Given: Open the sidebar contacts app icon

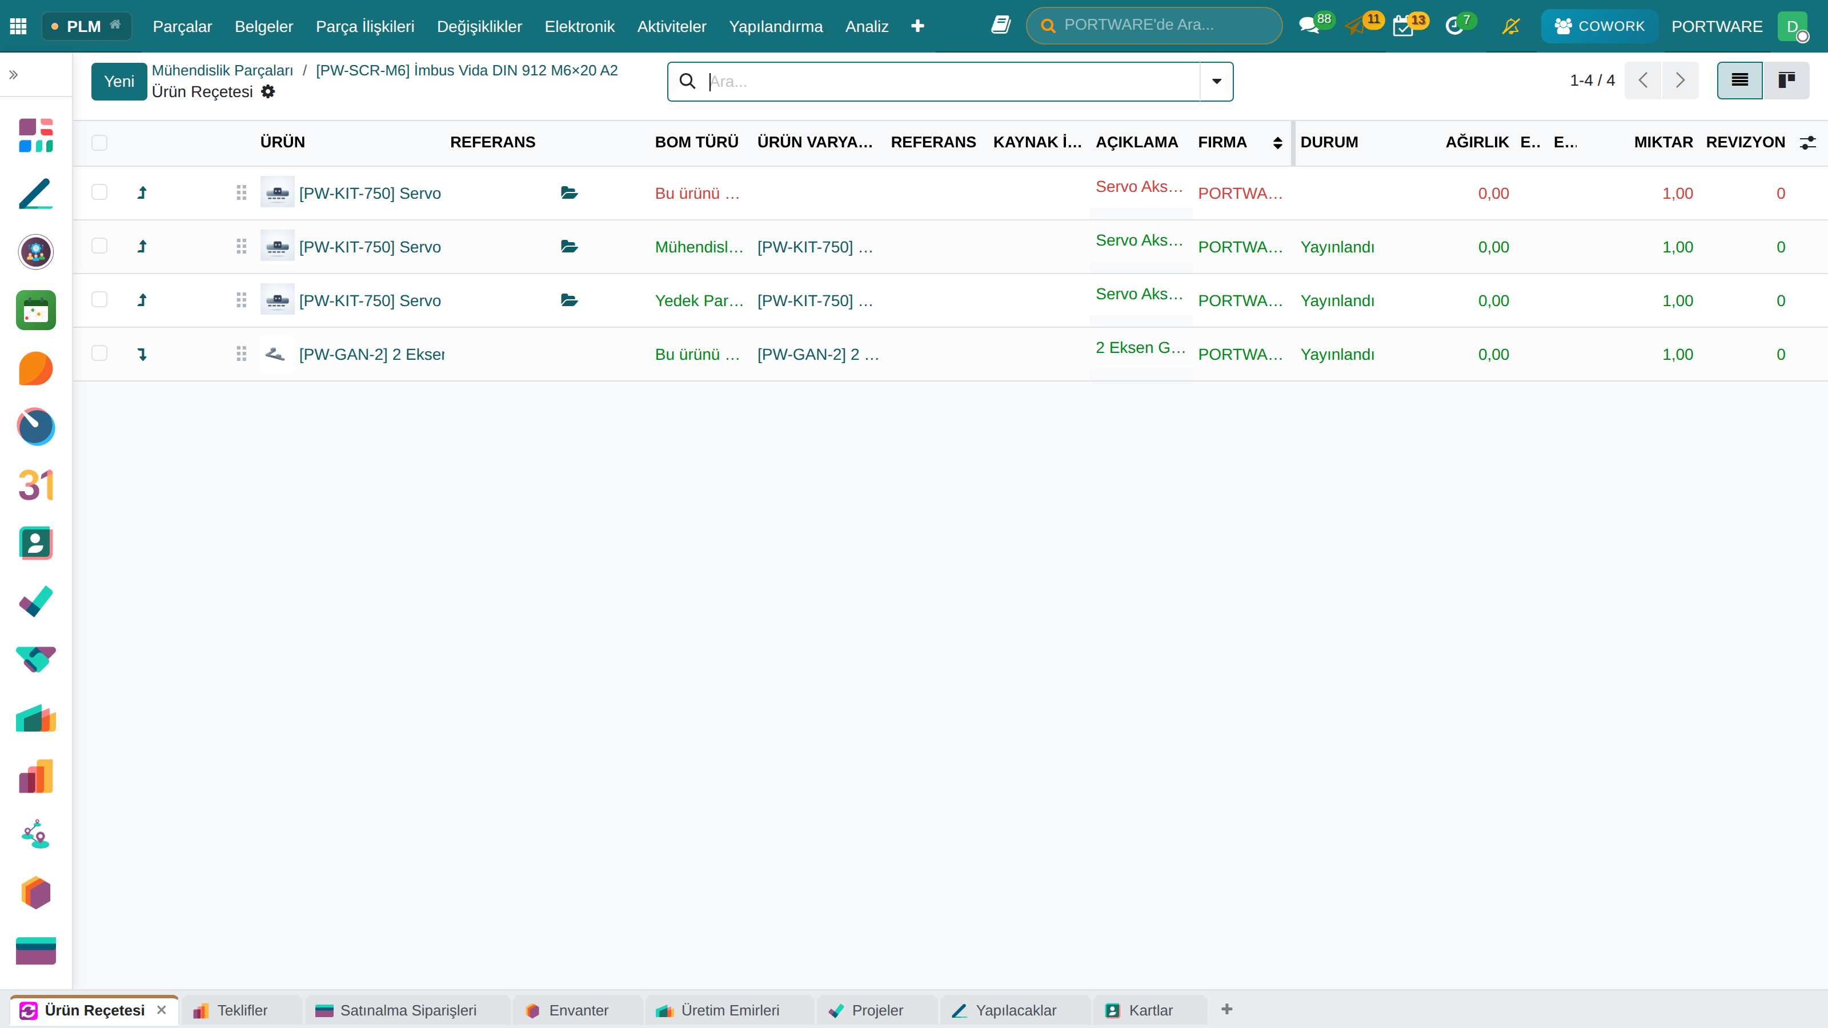Looking at the screenshot, I should pos(35,544).
